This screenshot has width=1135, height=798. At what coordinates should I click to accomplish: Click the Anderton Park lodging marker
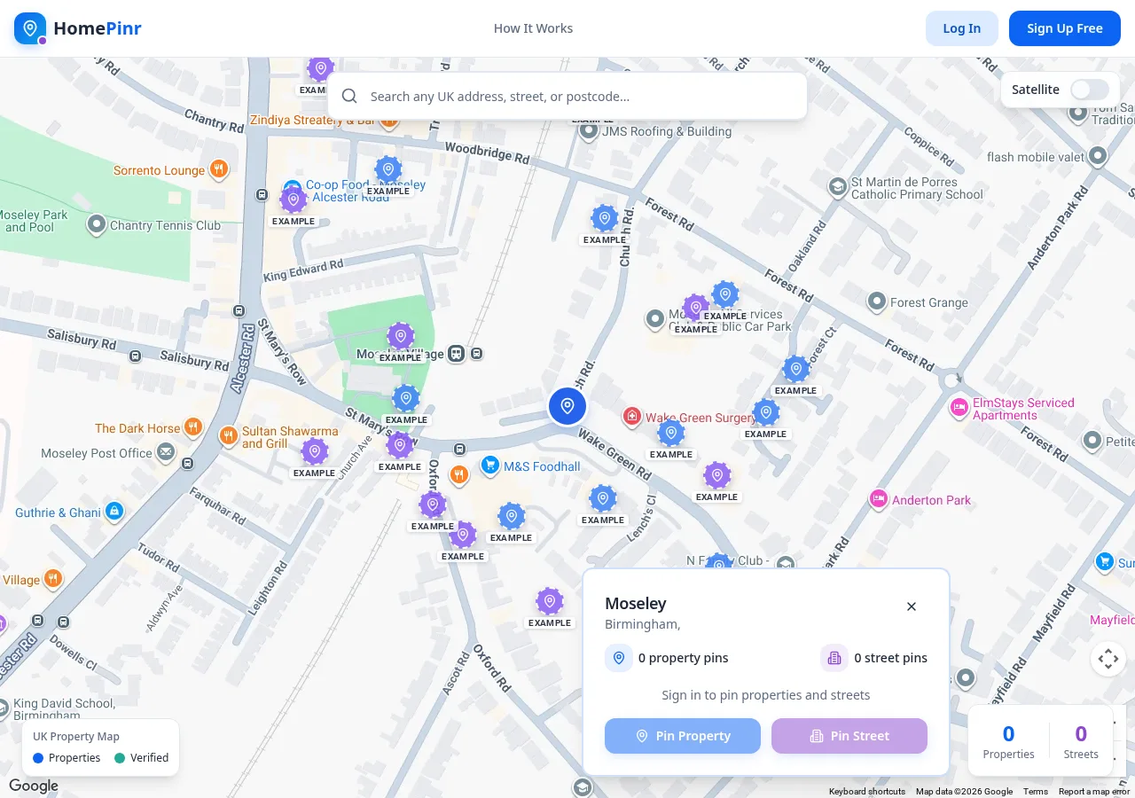879,499
